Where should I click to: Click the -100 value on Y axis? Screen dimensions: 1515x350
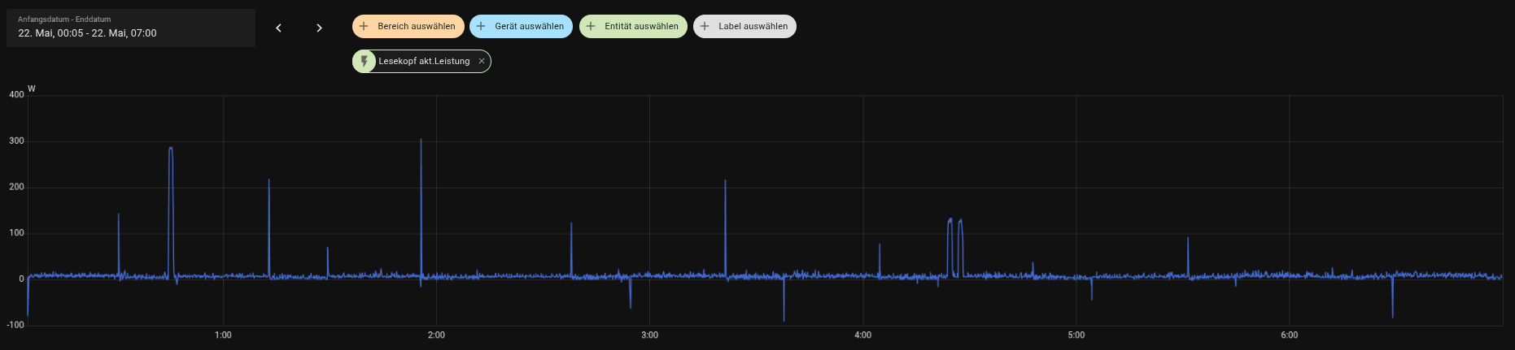[15, 325]
